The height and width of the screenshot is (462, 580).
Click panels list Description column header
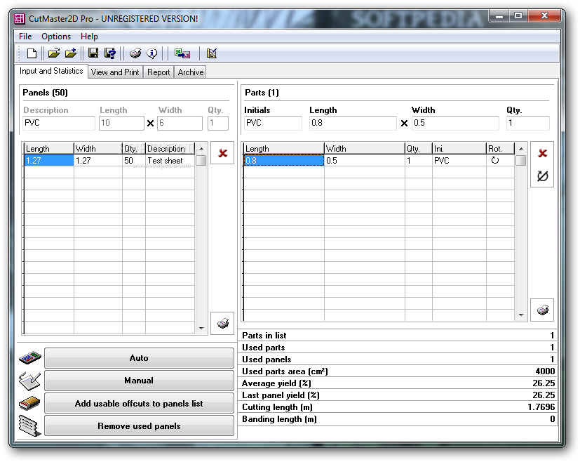[170, 148]
